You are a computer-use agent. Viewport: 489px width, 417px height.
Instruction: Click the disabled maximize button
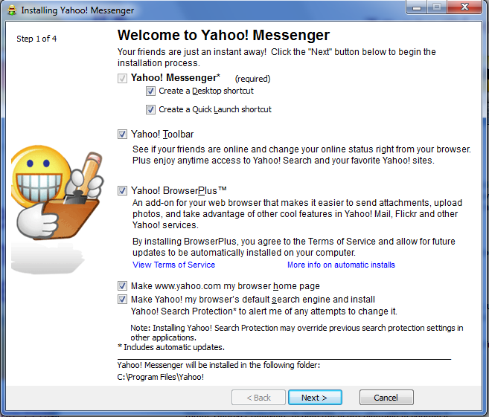437,7
